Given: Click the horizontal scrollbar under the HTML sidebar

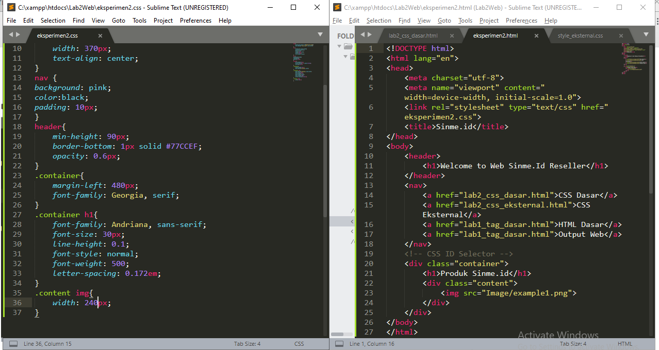Looking at the screenshot, I should [x=337, y=334].
